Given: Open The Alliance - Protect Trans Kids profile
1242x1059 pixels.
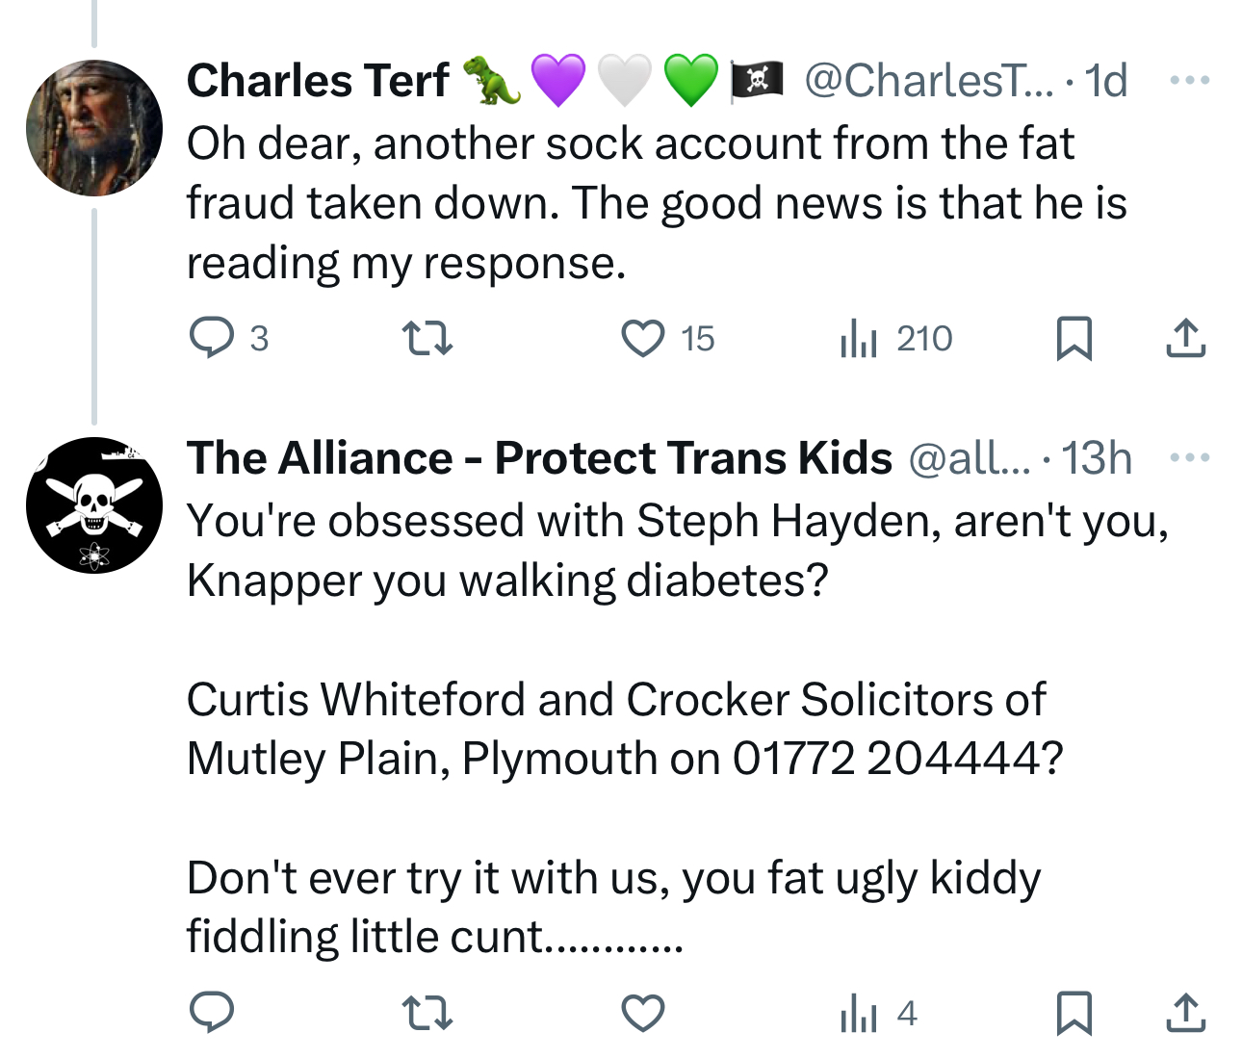Looking at the screenshot, I should 539,458.
